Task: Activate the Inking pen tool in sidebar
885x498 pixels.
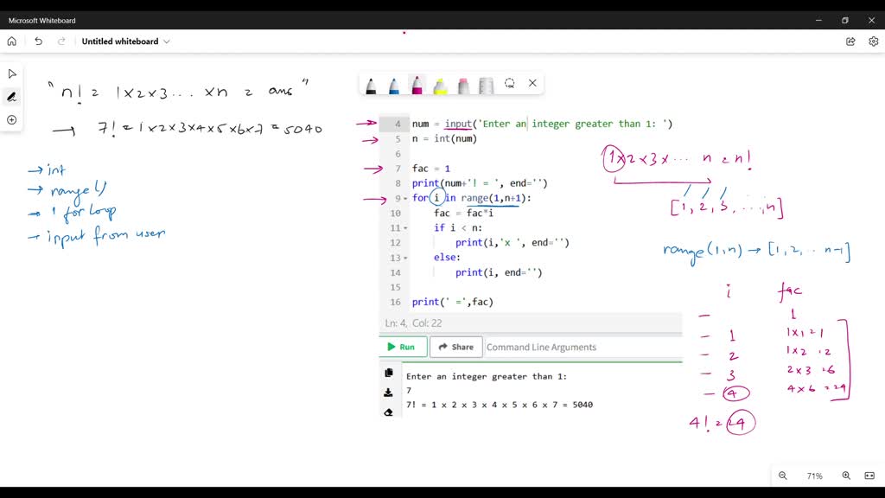Action: (12, 97)
